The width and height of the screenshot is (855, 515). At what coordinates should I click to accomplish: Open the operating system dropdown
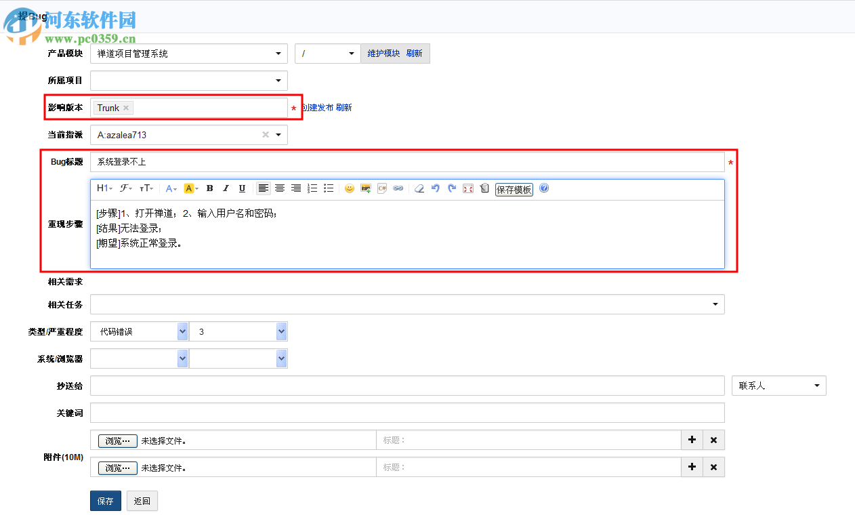click(x=140, y=358)
